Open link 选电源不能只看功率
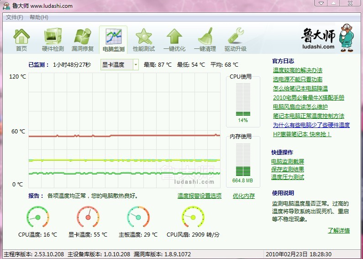 click(x=298, y=79)
